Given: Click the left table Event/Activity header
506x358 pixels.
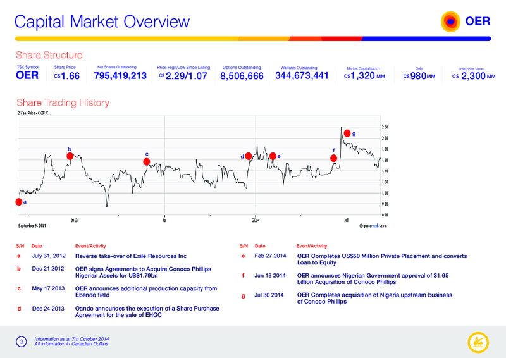Looking at the screenshot, I should click(x=90, y=246).
